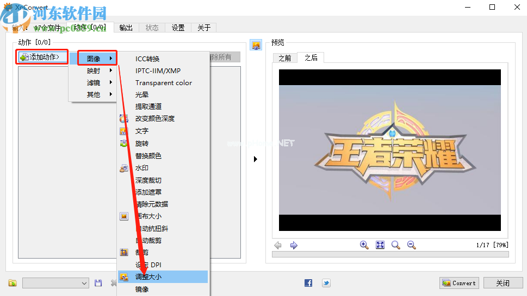527x296 pixels.
Task: Switch to the 输出 tab
Action: [x=126, y=28]
